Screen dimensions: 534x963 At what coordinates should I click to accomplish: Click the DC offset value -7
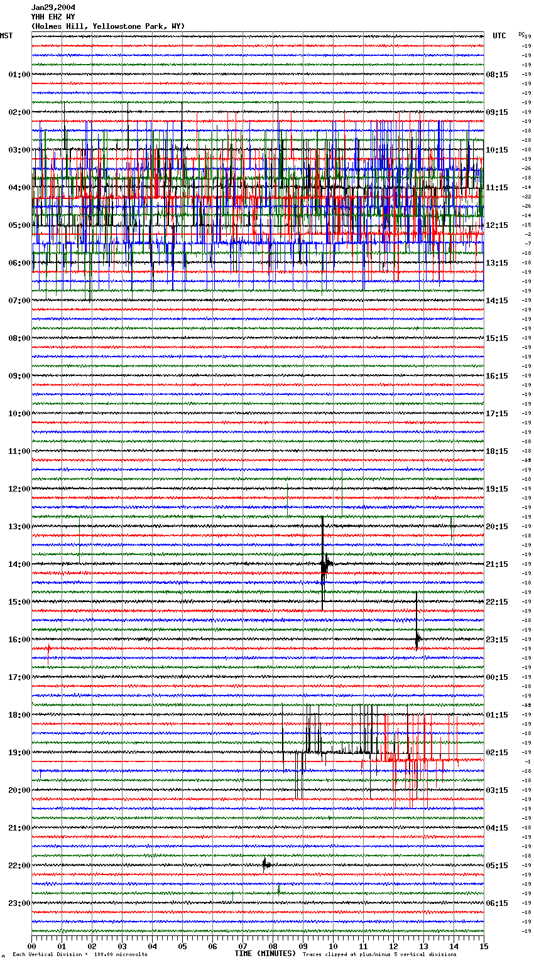pyautogui.click(x=528, y=244)
